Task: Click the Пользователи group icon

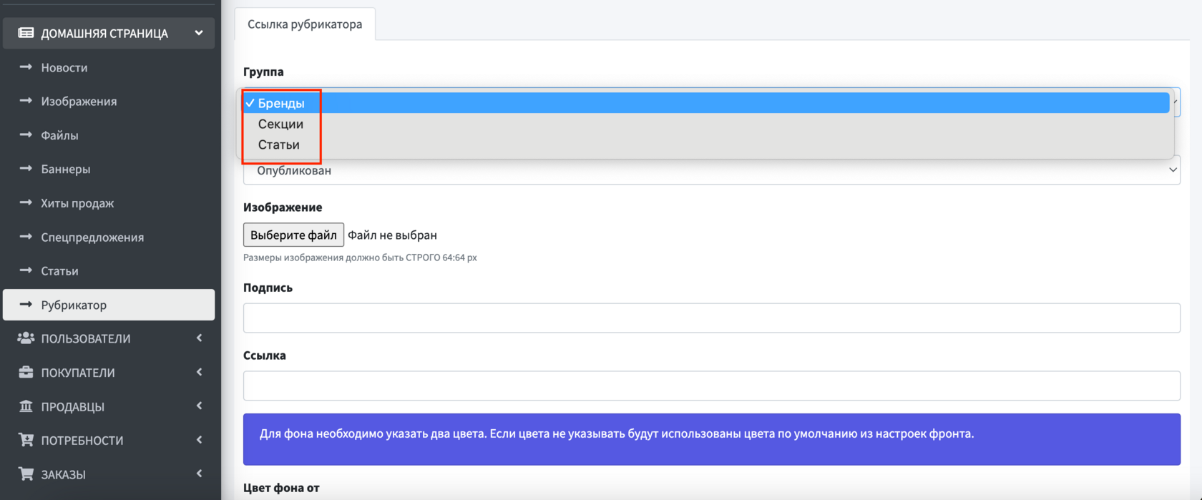Action: [x=26, y=338]
